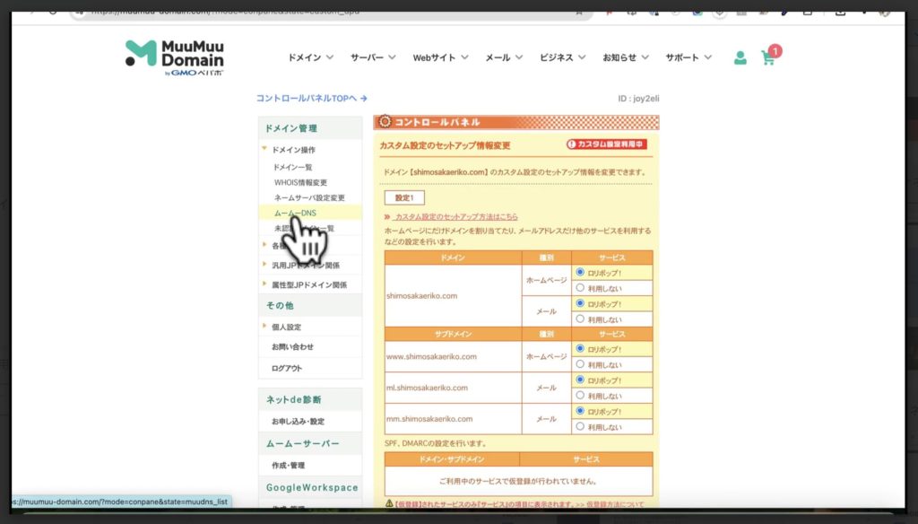Open the サポート menu
This screenshot has width=918, height=524.
point(685,56)
